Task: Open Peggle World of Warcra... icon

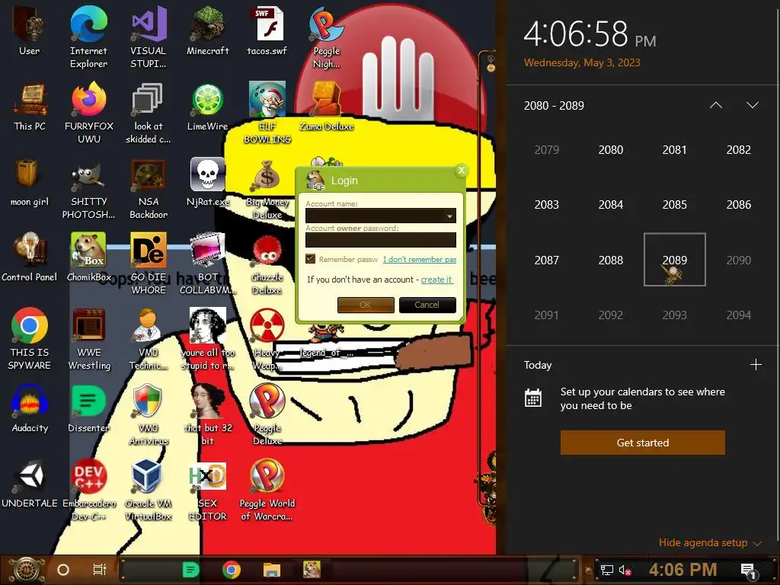Action: tap(267, 491)
